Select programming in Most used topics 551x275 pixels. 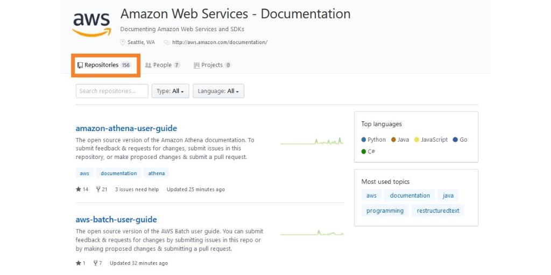(x=385, y=211)
